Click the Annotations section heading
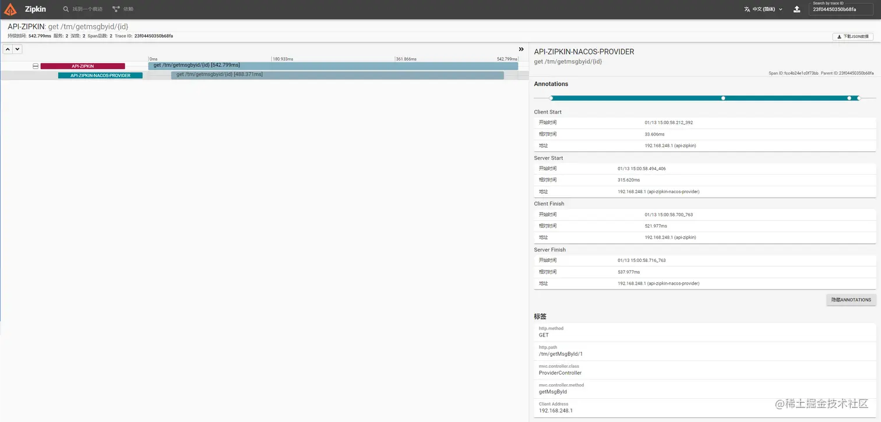 [551, 84]
